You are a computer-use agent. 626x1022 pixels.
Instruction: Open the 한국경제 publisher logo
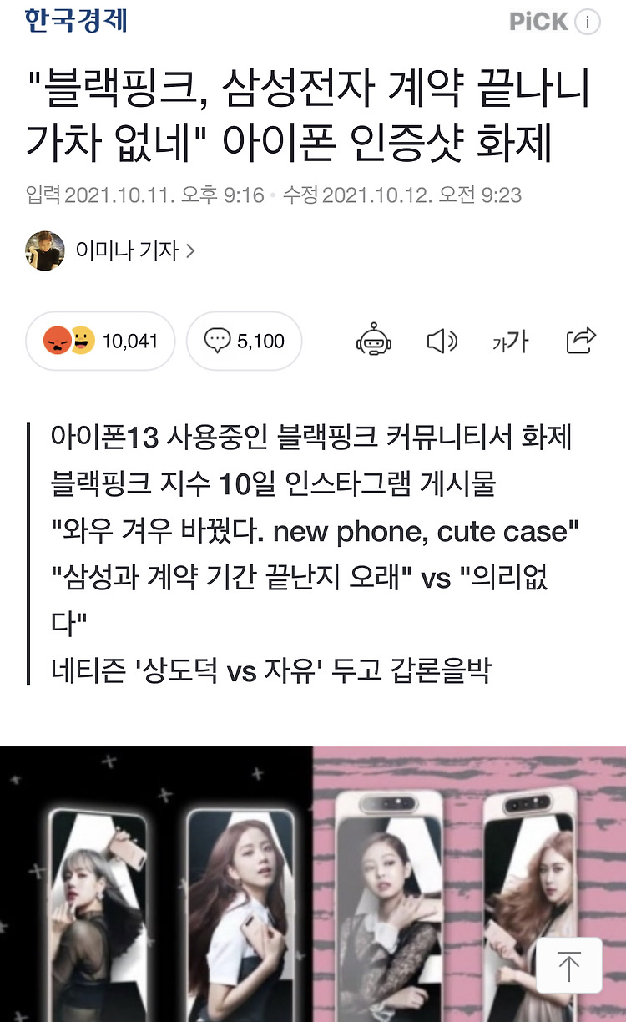(x=76, y=20)
